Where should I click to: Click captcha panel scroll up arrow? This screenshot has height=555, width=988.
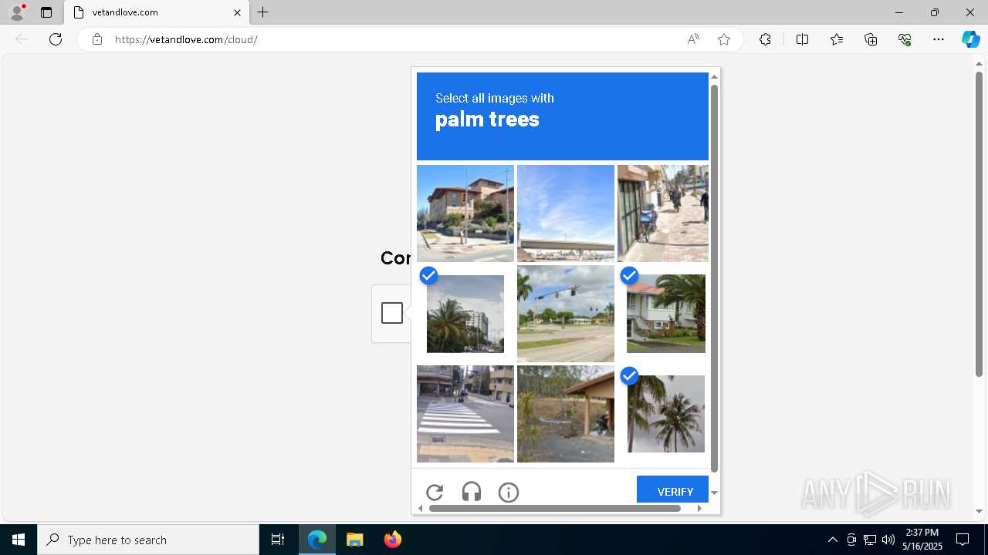(x=714, y=76)
